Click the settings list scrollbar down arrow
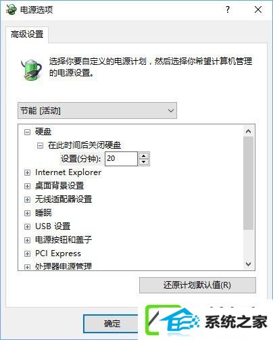The image size is (273, 340). 249,264
